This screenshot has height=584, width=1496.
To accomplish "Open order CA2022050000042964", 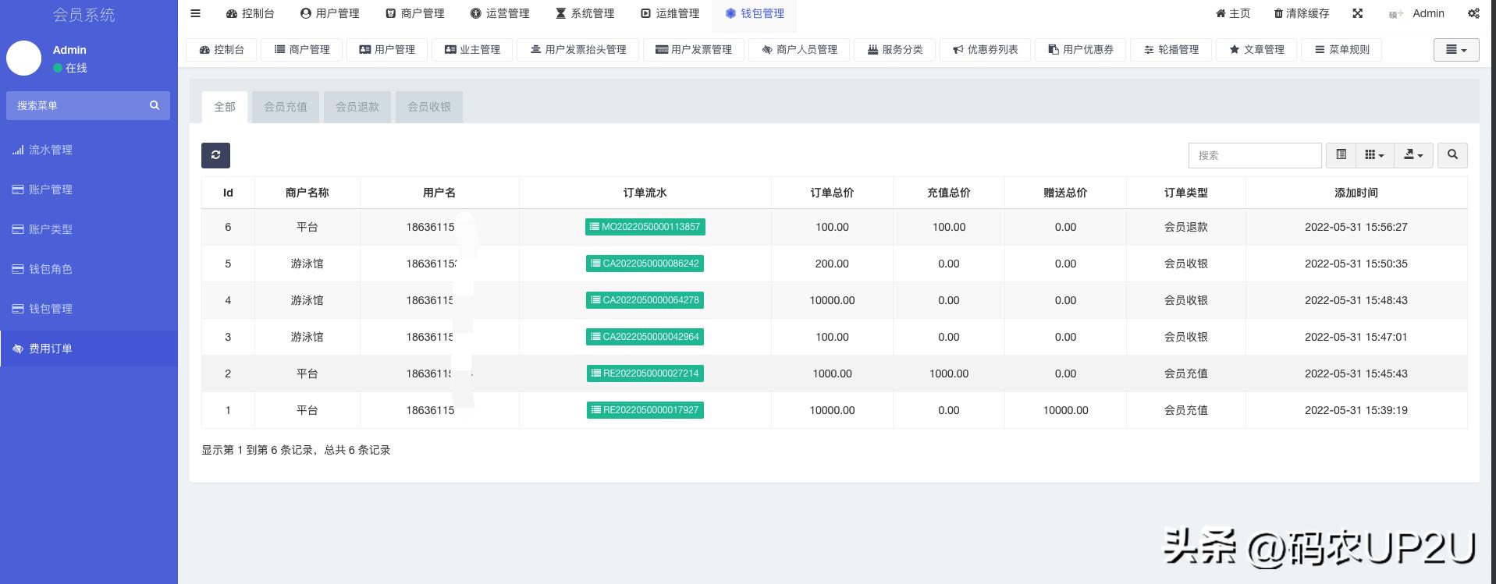I will pos(645,337).
